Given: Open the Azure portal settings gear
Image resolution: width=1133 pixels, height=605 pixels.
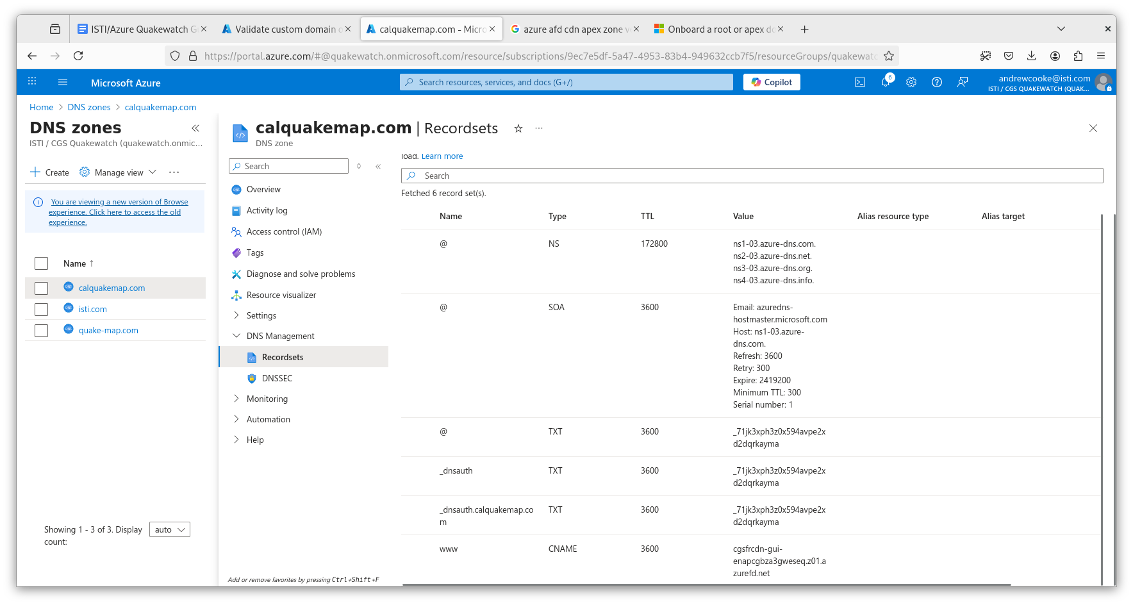Looking at the screenshot, I should click(911, 82).
